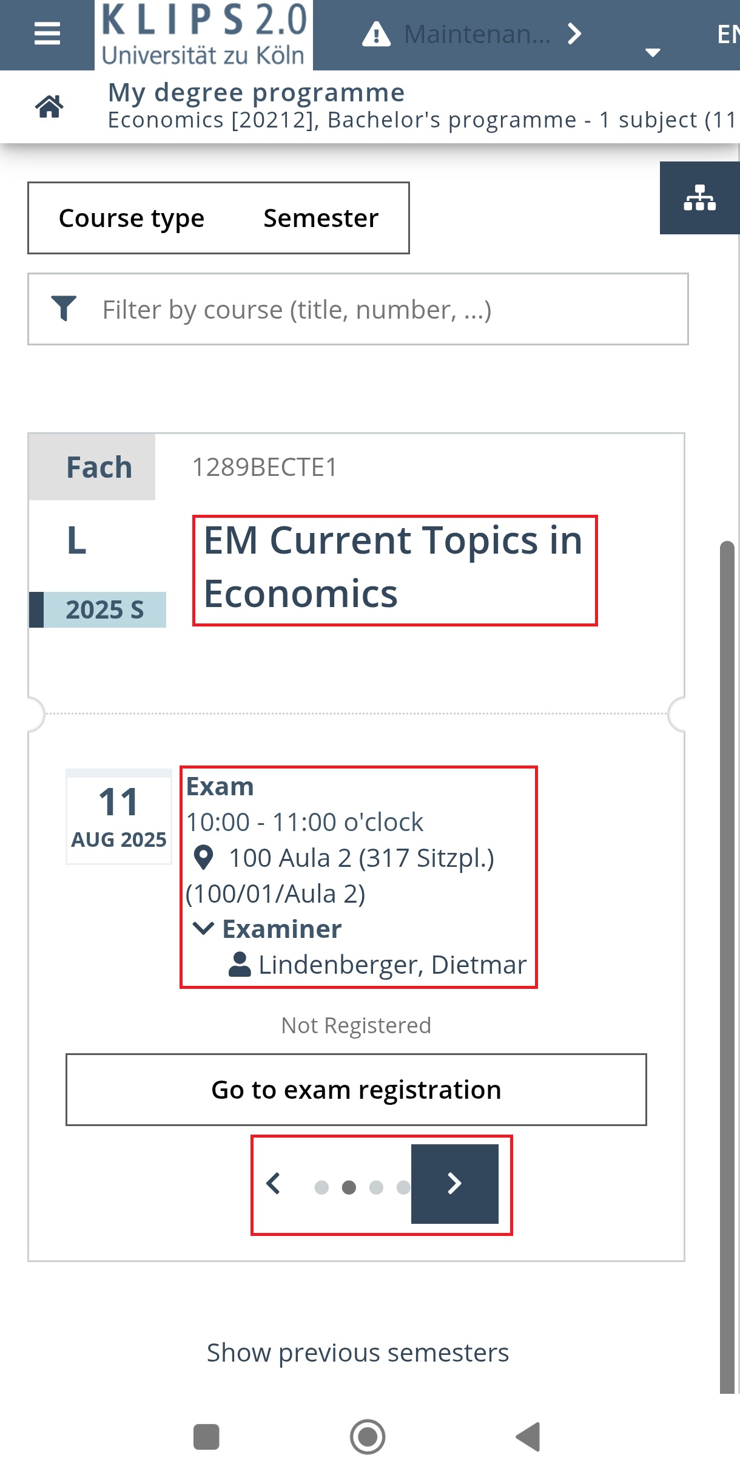Tap the Android back navigation button

point(528,1437)
